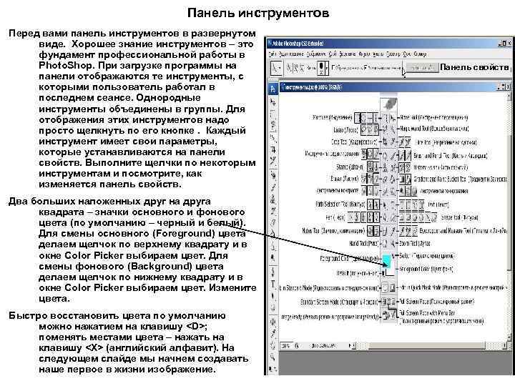Select the Crop tool in left toolbar
The width and height of the screenshot is (515, 386).
click(x=273, y=149)
